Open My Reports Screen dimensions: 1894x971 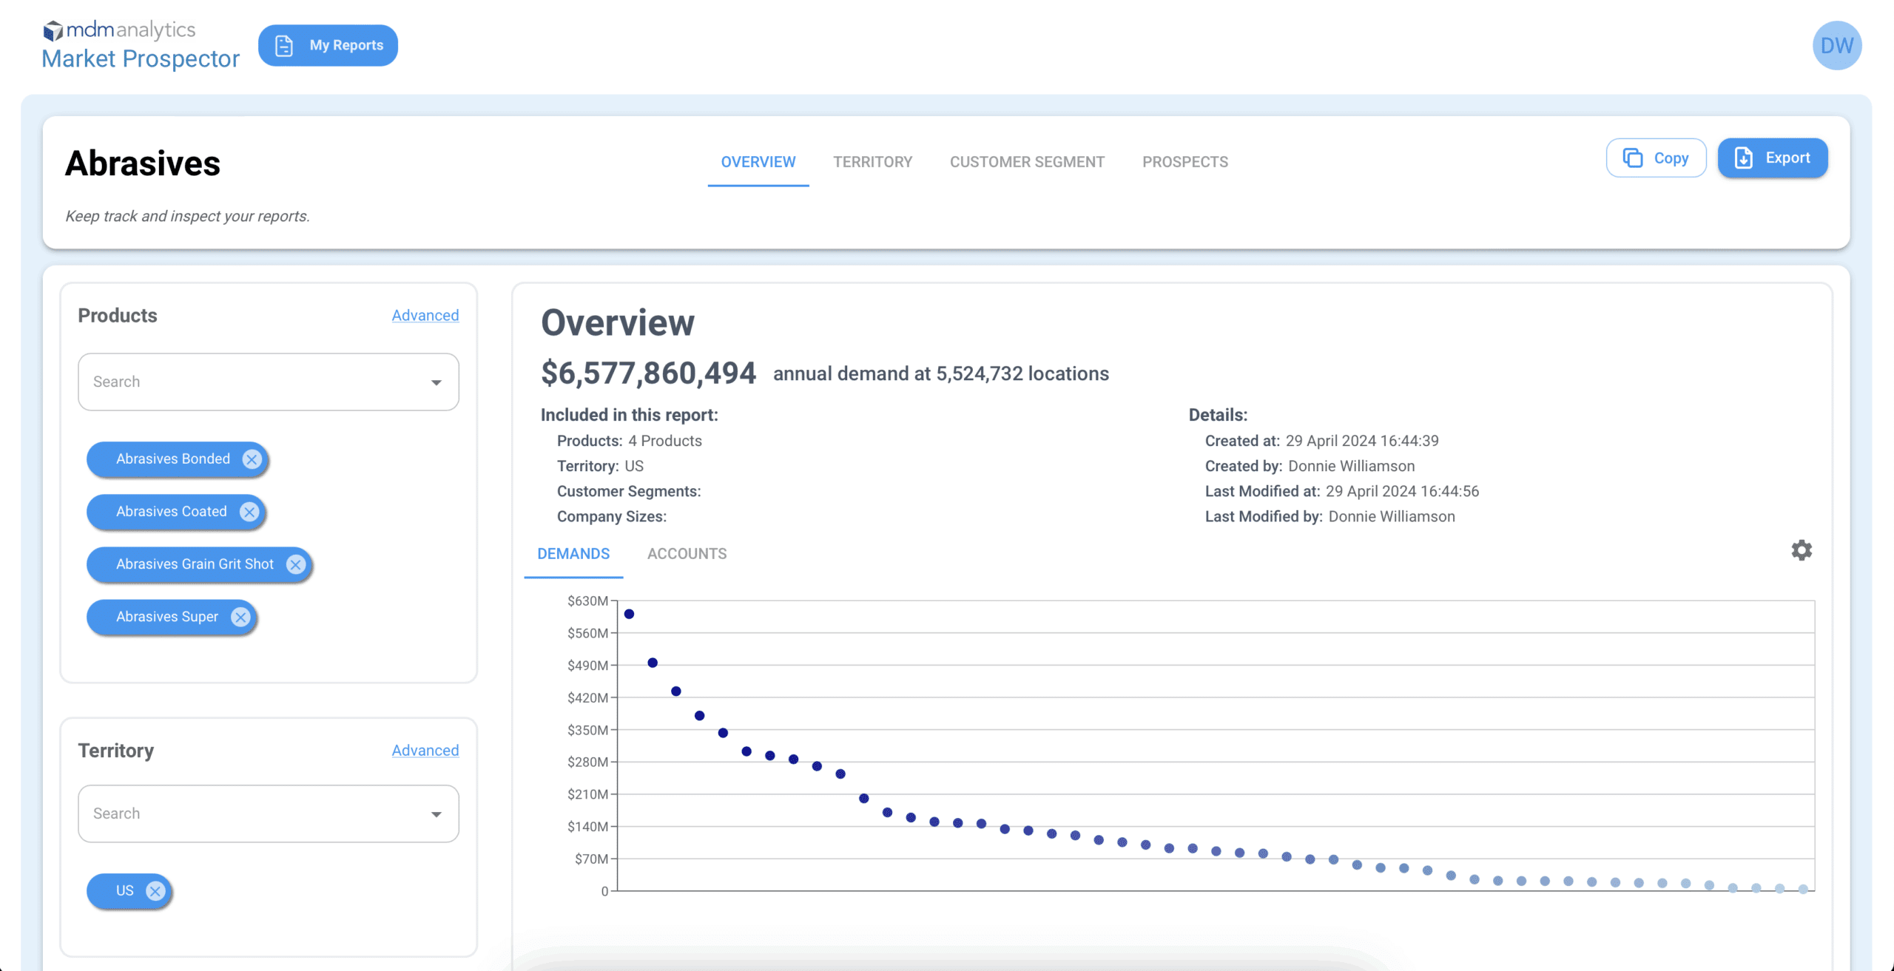click(328, 46)
